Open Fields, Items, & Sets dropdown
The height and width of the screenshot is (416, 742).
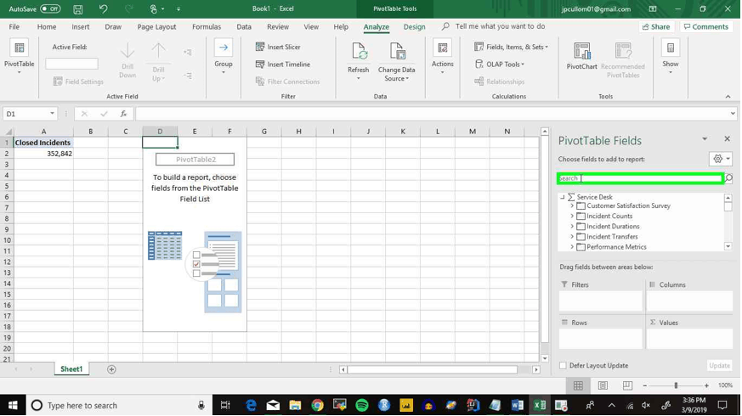click(x=511, y=47)
